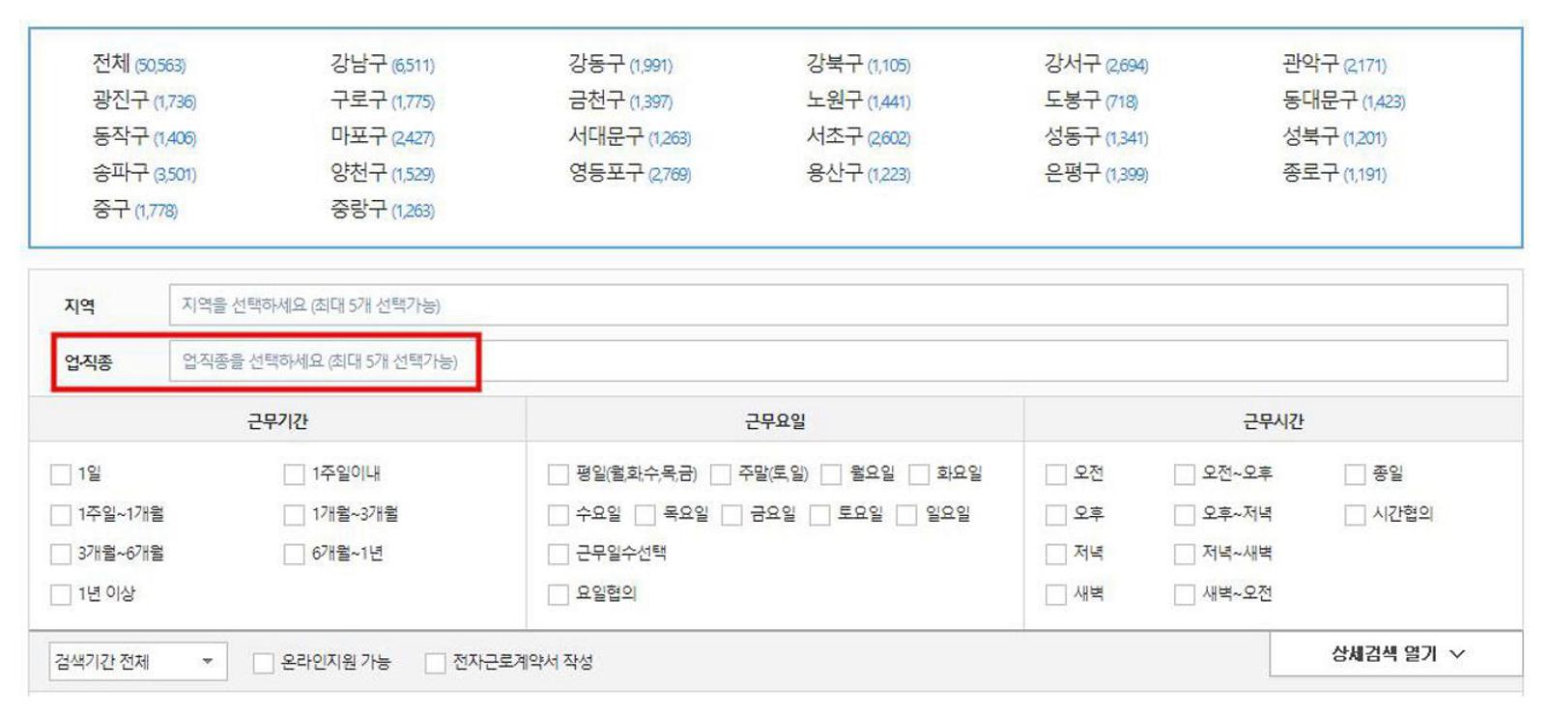Select the 오전 work time checkbox

pos(1056,474)
